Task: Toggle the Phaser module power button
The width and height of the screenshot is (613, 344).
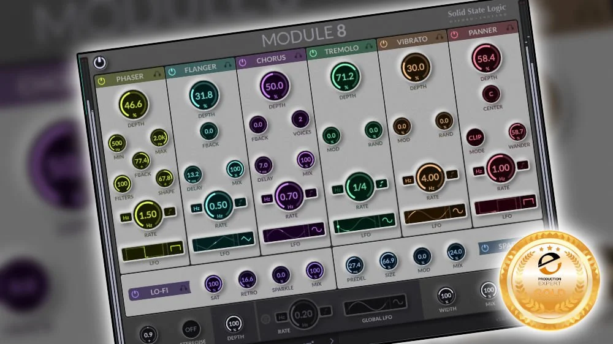Action: pos(102,81)
